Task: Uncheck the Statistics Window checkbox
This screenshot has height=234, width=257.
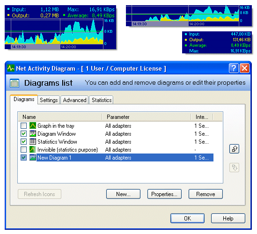Action: coord(23,142)
